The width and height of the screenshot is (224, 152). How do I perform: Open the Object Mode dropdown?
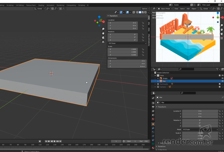click(165, 9)
